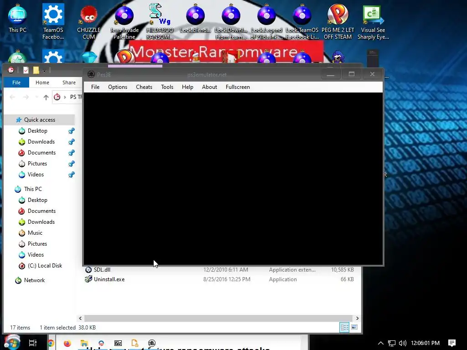Open the File menu in the Pcs3E emulator
The image size is (467, 350).
95,87
